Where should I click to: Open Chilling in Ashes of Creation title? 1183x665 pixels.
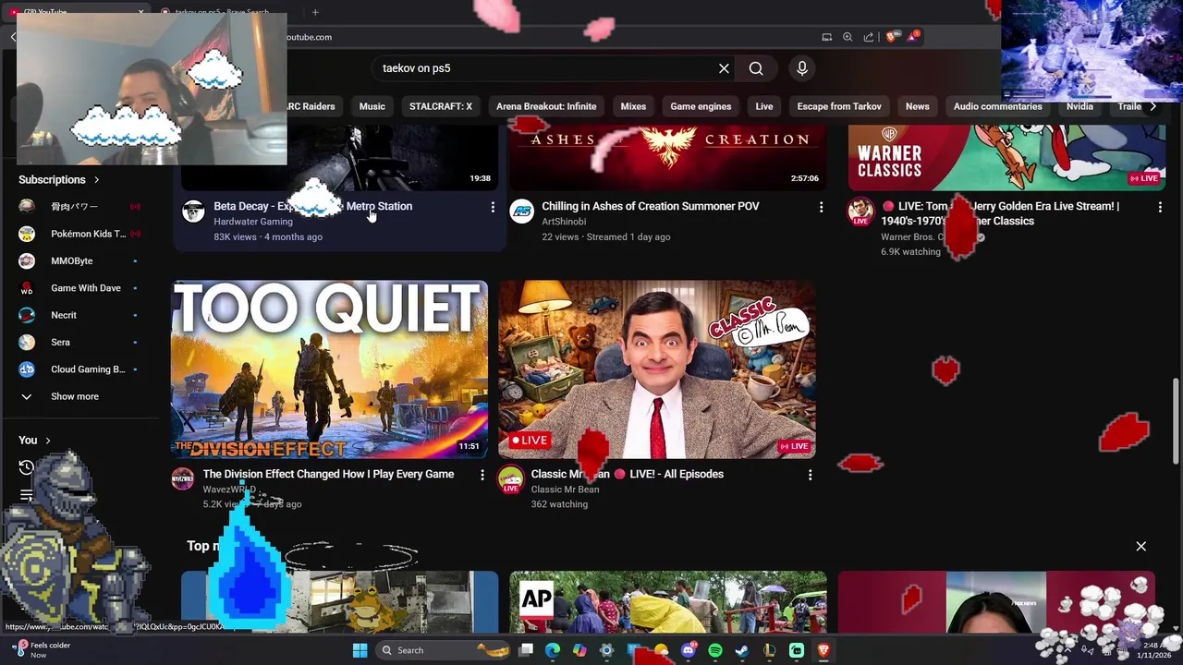point(651,206)
